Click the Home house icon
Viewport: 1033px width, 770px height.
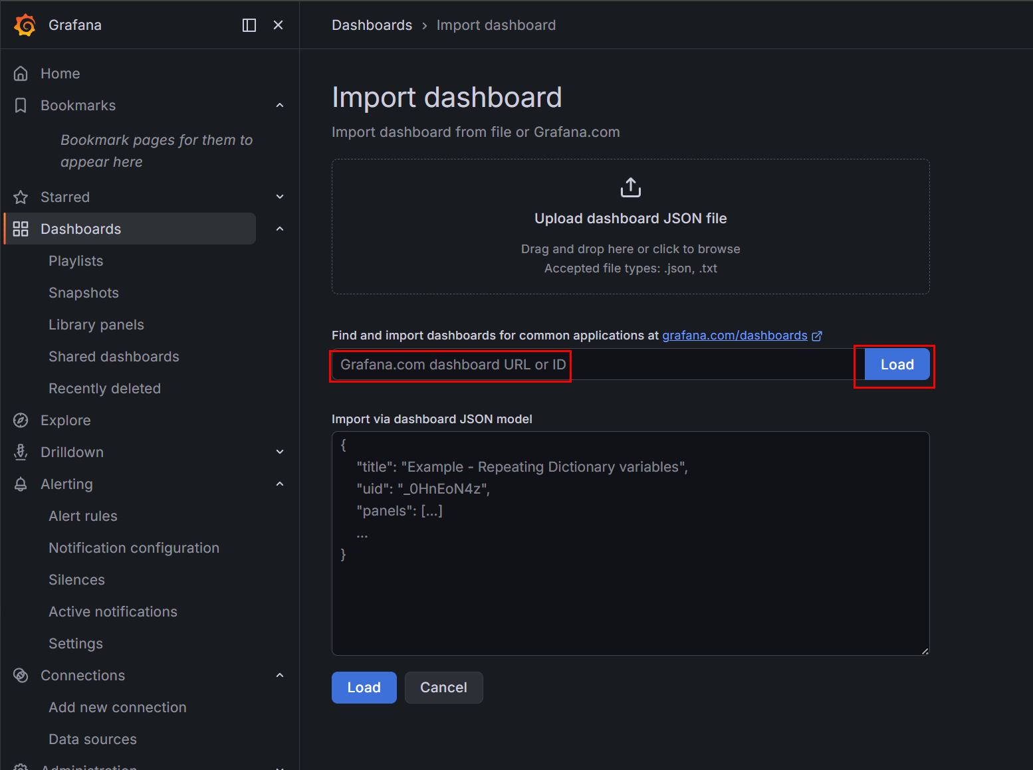tap(21, 74)
